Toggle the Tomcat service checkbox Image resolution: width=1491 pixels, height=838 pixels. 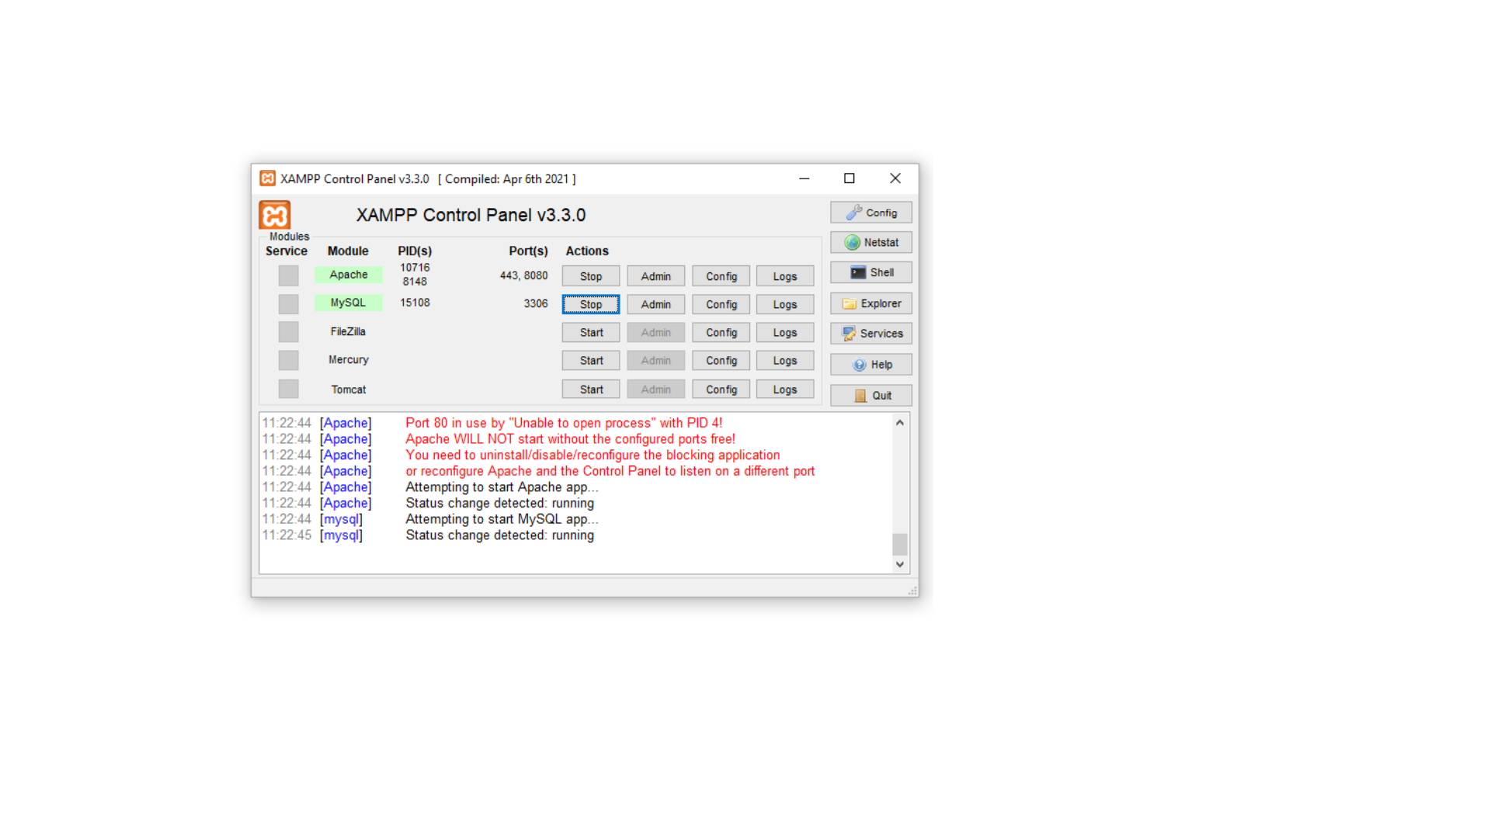click(x=288, y=390)
